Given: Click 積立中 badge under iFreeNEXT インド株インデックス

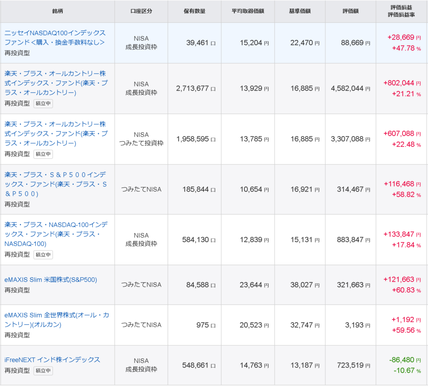Looking at the screenshot, I should coord(43,370).
